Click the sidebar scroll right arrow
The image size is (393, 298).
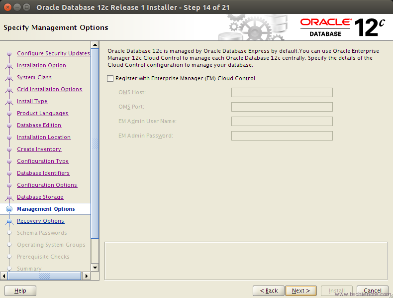click(x=86, y=276)
